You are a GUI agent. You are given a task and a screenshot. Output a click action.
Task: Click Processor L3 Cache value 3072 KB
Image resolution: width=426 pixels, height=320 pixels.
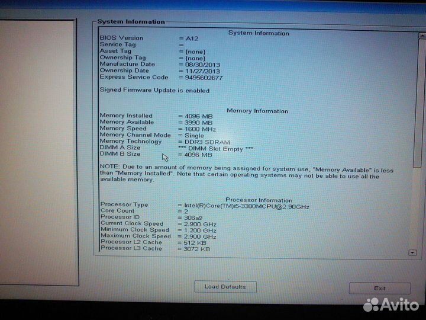point(196,249)
